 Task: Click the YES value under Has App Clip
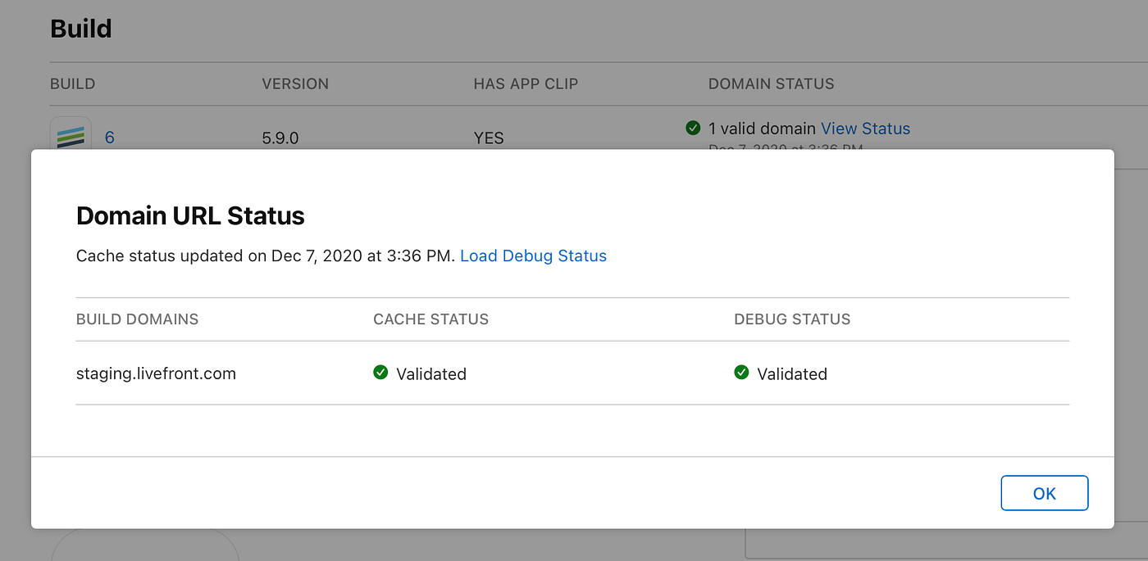click(489, 138)
